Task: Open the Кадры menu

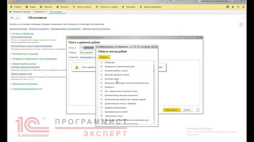Action: click(33, 7)
